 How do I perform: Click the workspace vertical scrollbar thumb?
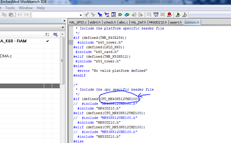click(x=62, y=61)
